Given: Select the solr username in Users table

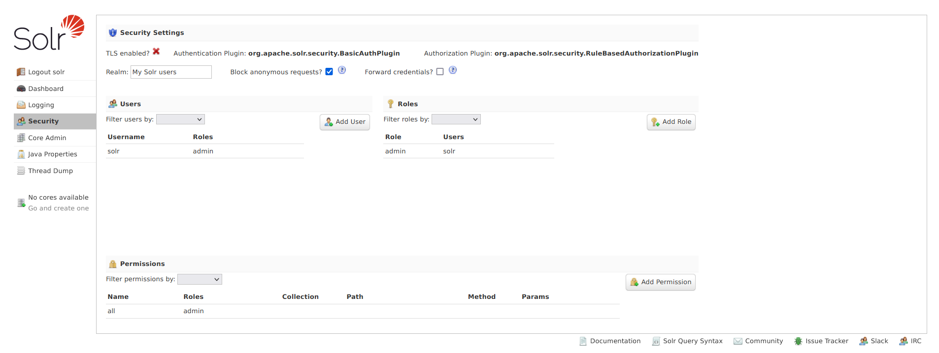Looking at the screenshot, I should [114, 151].
